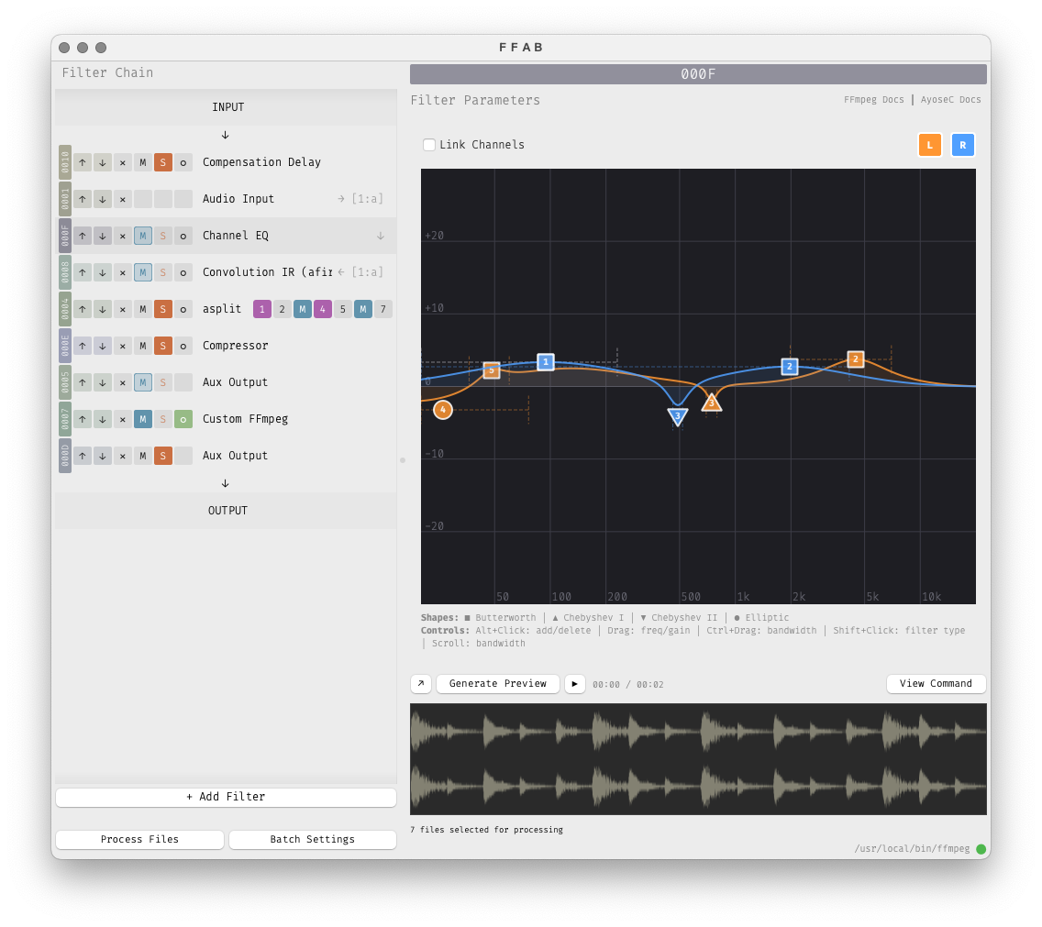Remove the Custom FFmpeg filter
Image resolution: width=1042 pixels, height=927 pixels.
coord(123,419)
